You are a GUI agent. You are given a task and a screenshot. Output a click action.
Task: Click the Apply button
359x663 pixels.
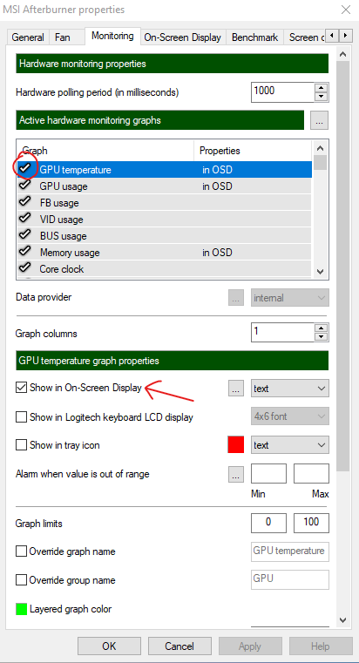click(250, 646)
